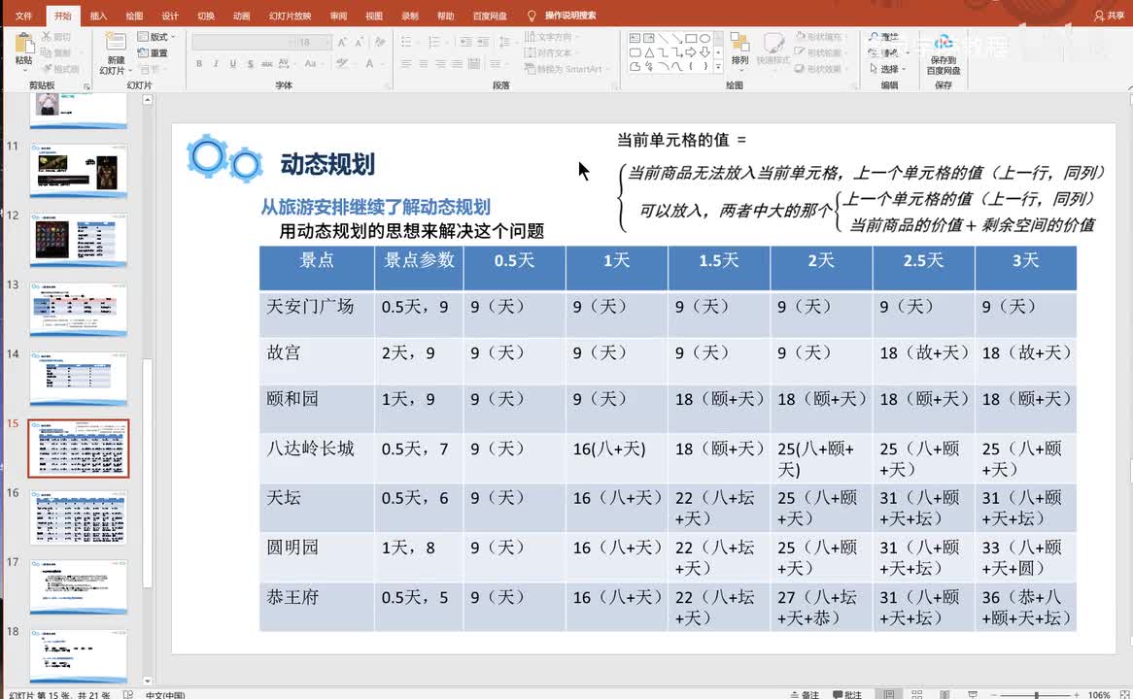Click the zoom slider handle

coord(1036,695)
